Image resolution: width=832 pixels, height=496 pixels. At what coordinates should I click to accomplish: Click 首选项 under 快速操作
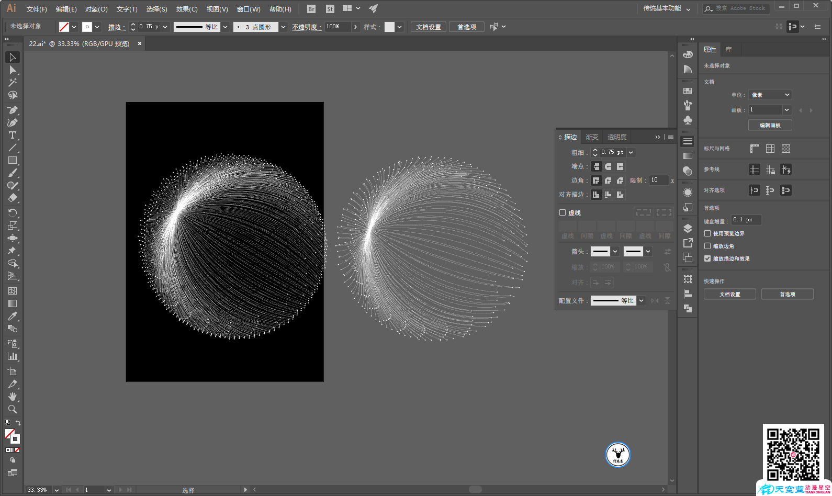pyautogui.click(x=787, y=294)
